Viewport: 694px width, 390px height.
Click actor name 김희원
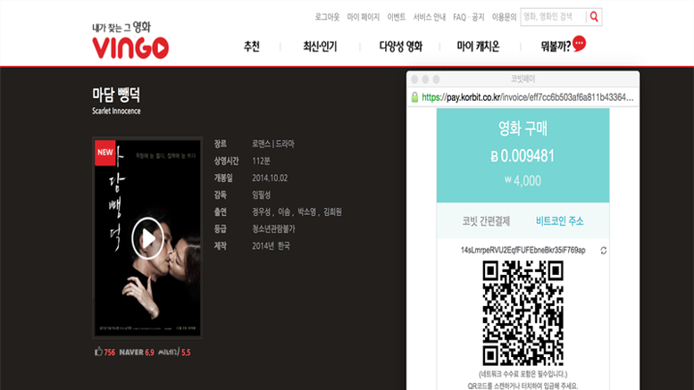(332, 212)
